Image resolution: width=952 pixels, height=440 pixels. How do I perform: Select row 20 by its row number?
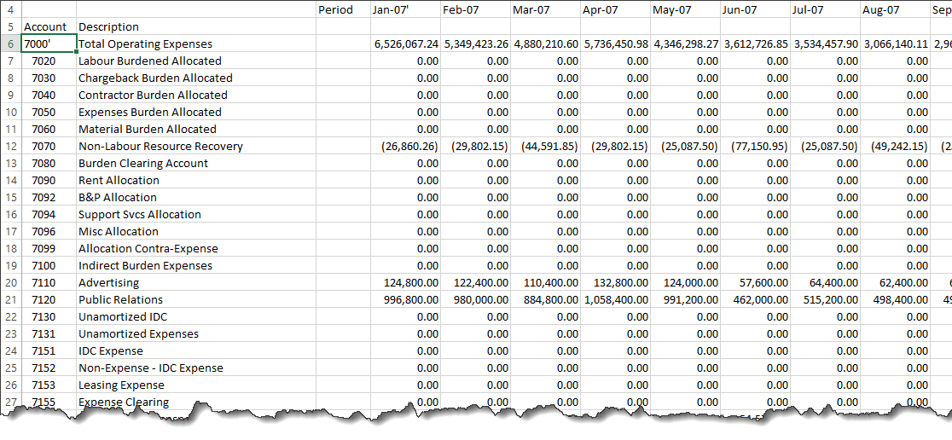point(11,282)
